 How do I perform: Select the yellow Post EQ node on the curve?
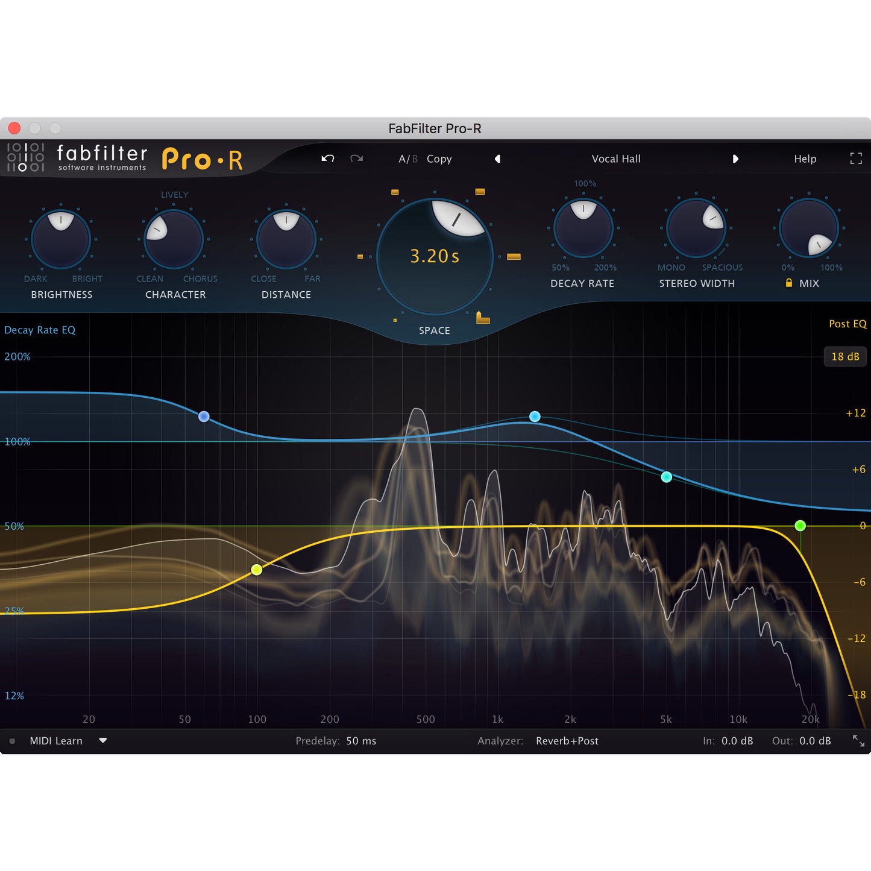click(256, 569)
